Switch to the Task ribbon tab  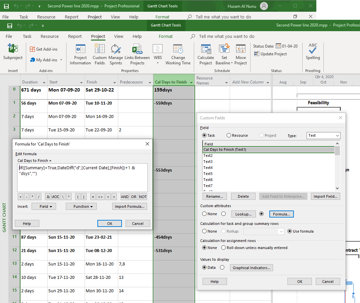tap(27, 36)
